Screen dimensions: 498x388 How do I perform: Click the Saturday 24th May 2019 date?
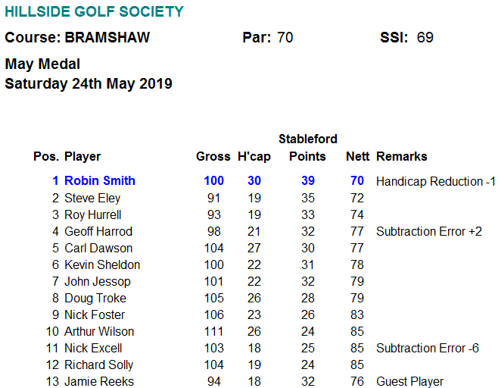click(89, 83)
